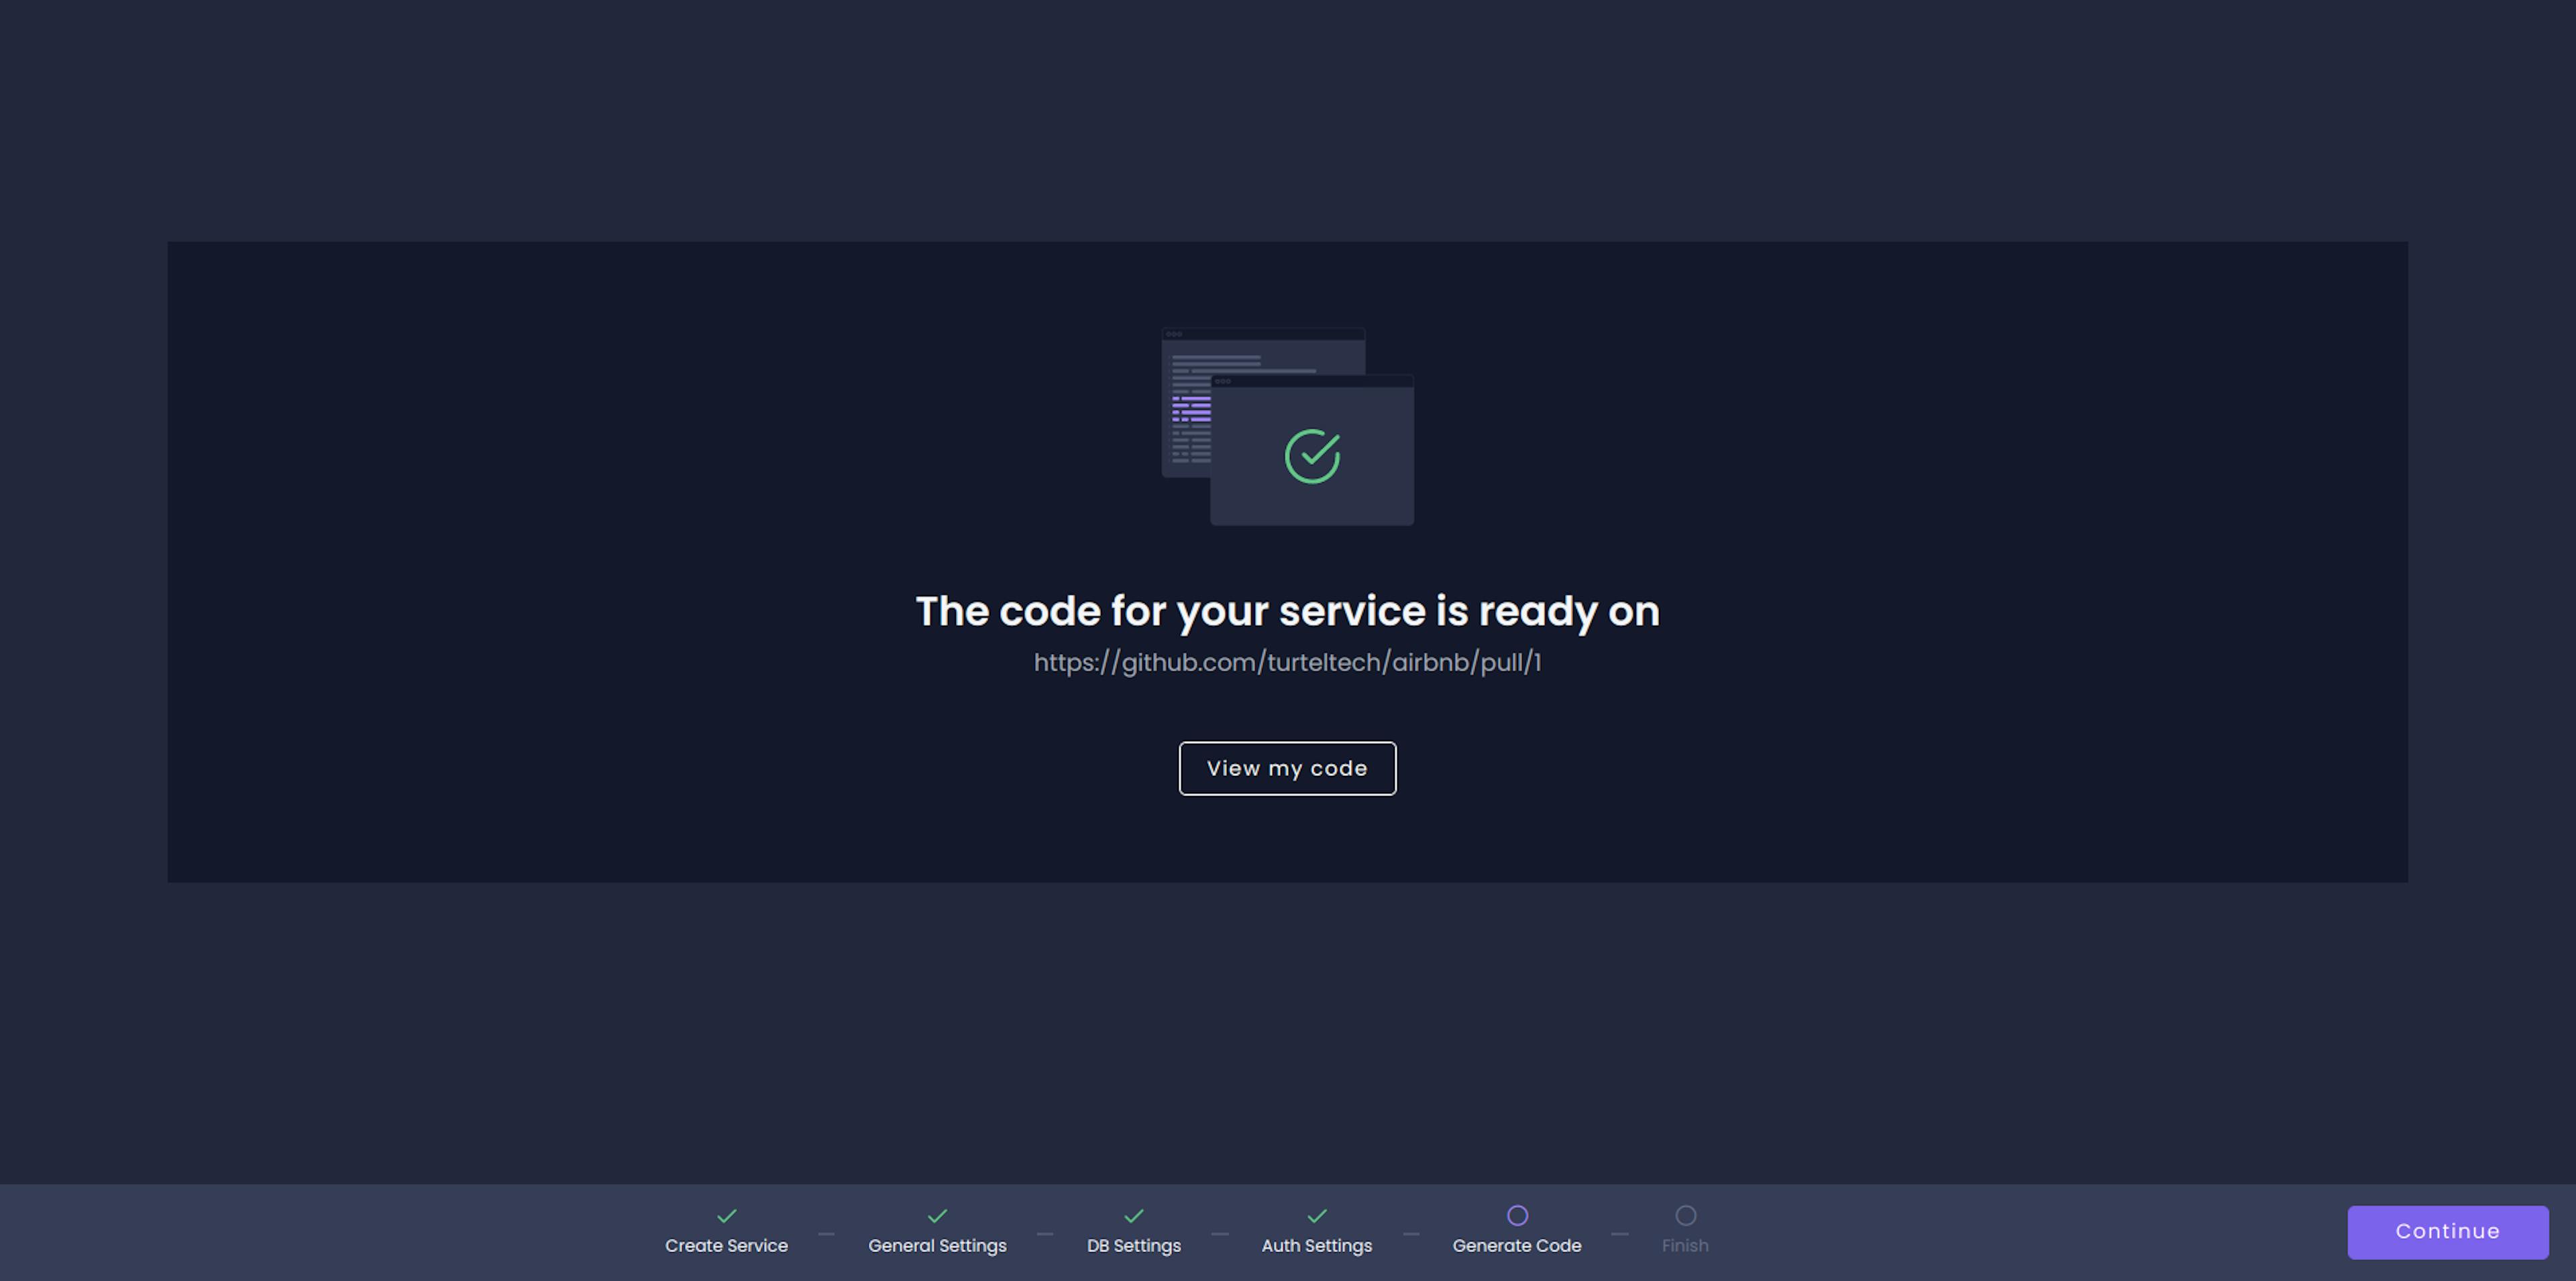
Task: Click the Auth Settings checkmark icon
Action: pyautogui.click(x=1316, y=1216)
